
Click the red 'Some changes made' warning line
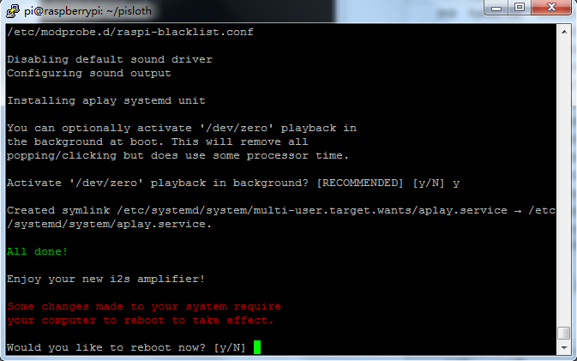pyautogui.click(x=144, y=306)
